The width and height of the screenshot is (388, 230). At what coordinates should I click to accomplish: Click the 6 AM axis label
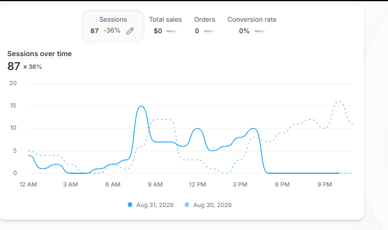pos(113,185)
